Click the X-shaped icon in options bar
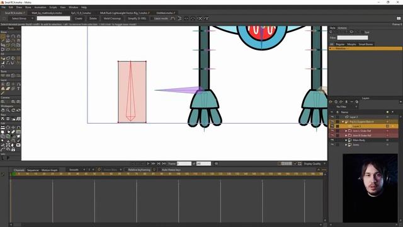Image resolution: width=403 pixels, height=227 pixels. [200, 18]
